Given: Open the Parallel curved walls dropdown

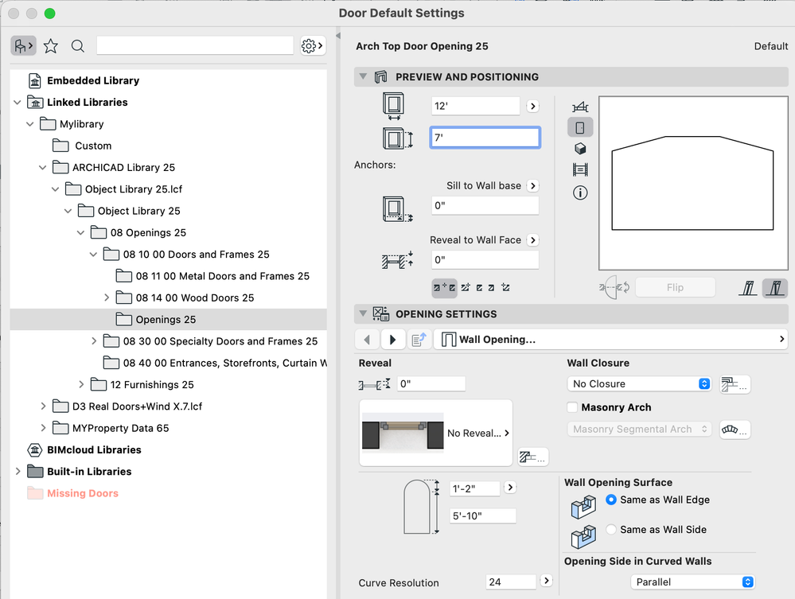Looking at the screenshot, I should coord(692,581).
